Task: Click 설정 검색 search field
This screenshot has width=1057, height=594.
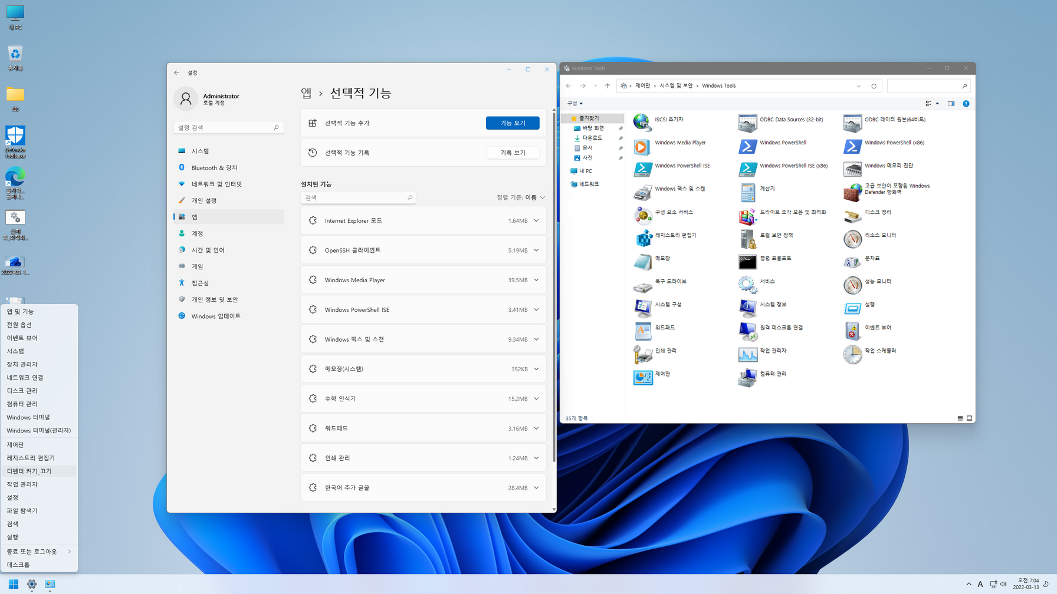Action: [x=229, y=127]
